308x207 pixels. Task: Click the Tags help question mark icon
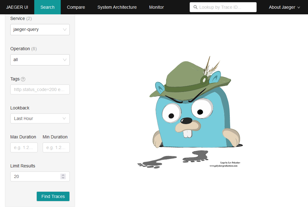coord(23,79)
